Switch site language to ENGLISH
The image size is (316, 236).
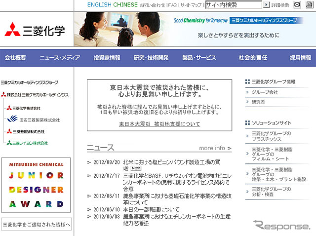[99, 4]
